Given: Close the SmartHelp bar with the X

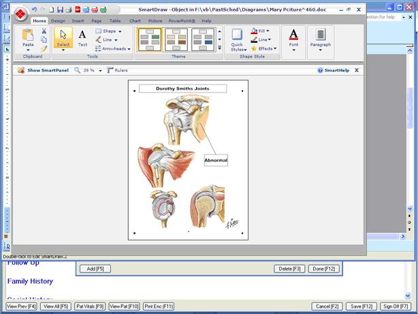Looking at the screenshot, I should 357,70.
